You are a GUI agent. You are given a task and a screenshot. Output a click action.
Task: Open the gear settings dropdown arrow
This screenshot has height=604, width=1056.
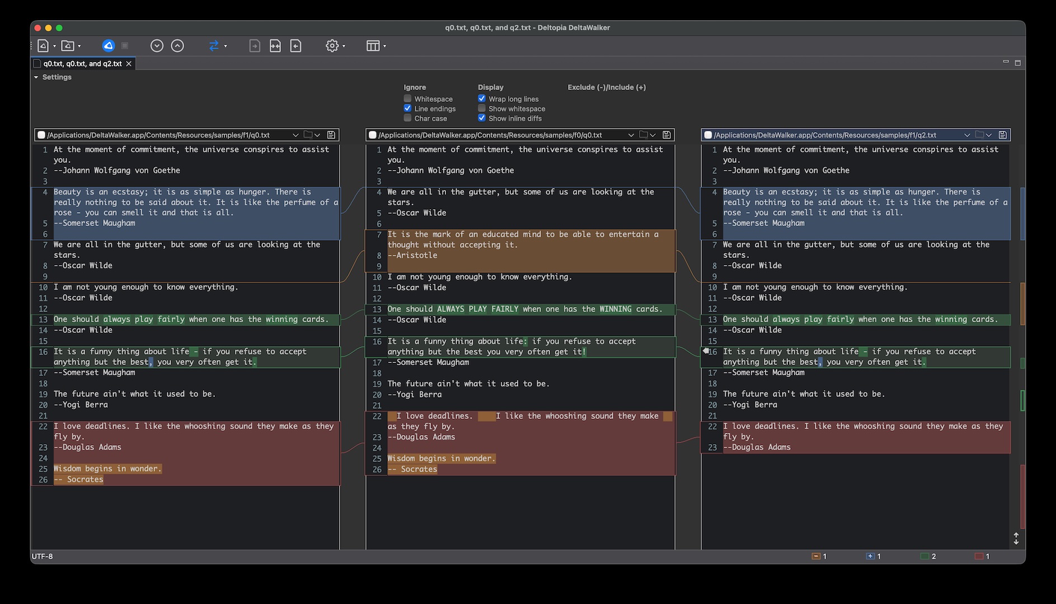[344, 46]
